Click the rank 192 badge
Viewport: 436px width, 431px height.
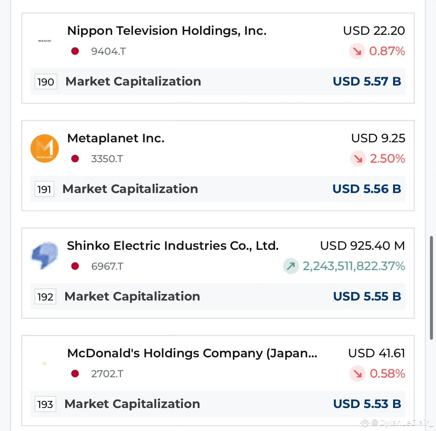coord(45,297)
